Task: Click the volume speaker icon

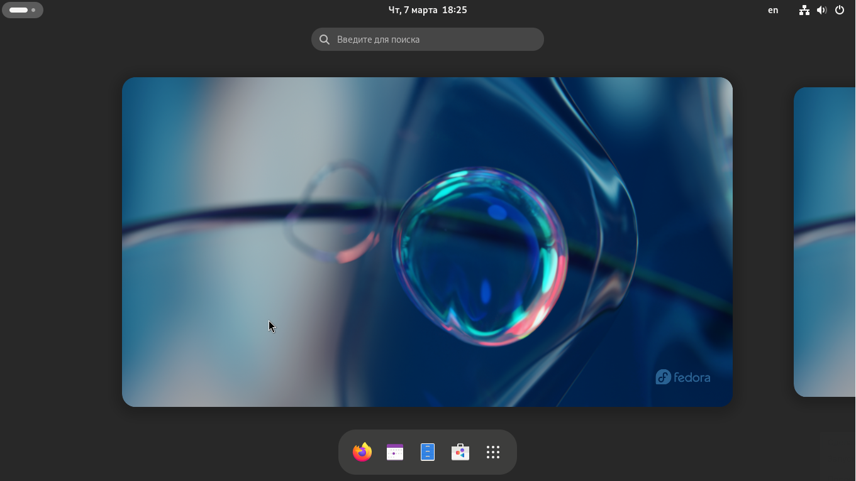Action: pyautogui.click(x=821, y=10)
